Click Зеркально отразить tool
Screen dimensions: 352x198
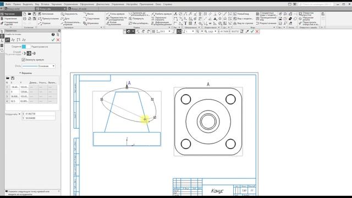pos(159,19)
